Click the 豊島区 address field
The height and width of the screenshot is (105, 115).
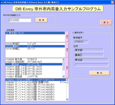tap(89, 55)
